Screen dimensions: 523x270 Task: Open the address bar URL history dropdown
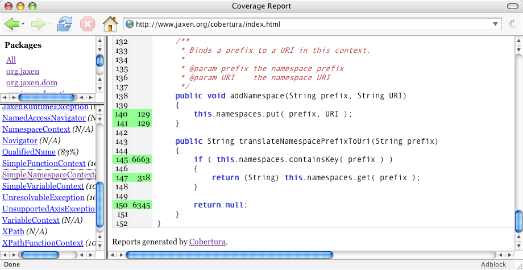click(x=495, y=24)
